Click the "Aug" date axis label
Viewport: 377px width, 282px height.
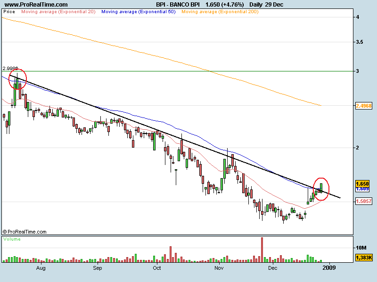click(x=41, y=268)
